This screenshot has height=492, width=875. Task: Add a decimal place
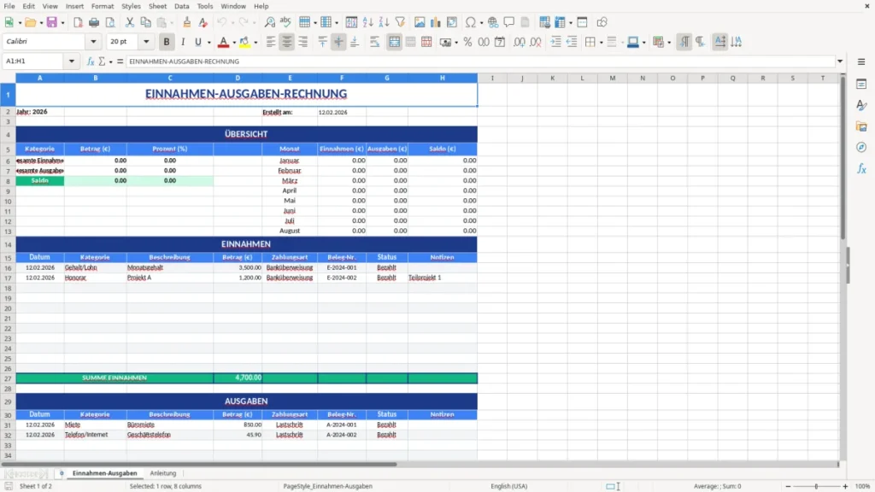pos(520,42)
